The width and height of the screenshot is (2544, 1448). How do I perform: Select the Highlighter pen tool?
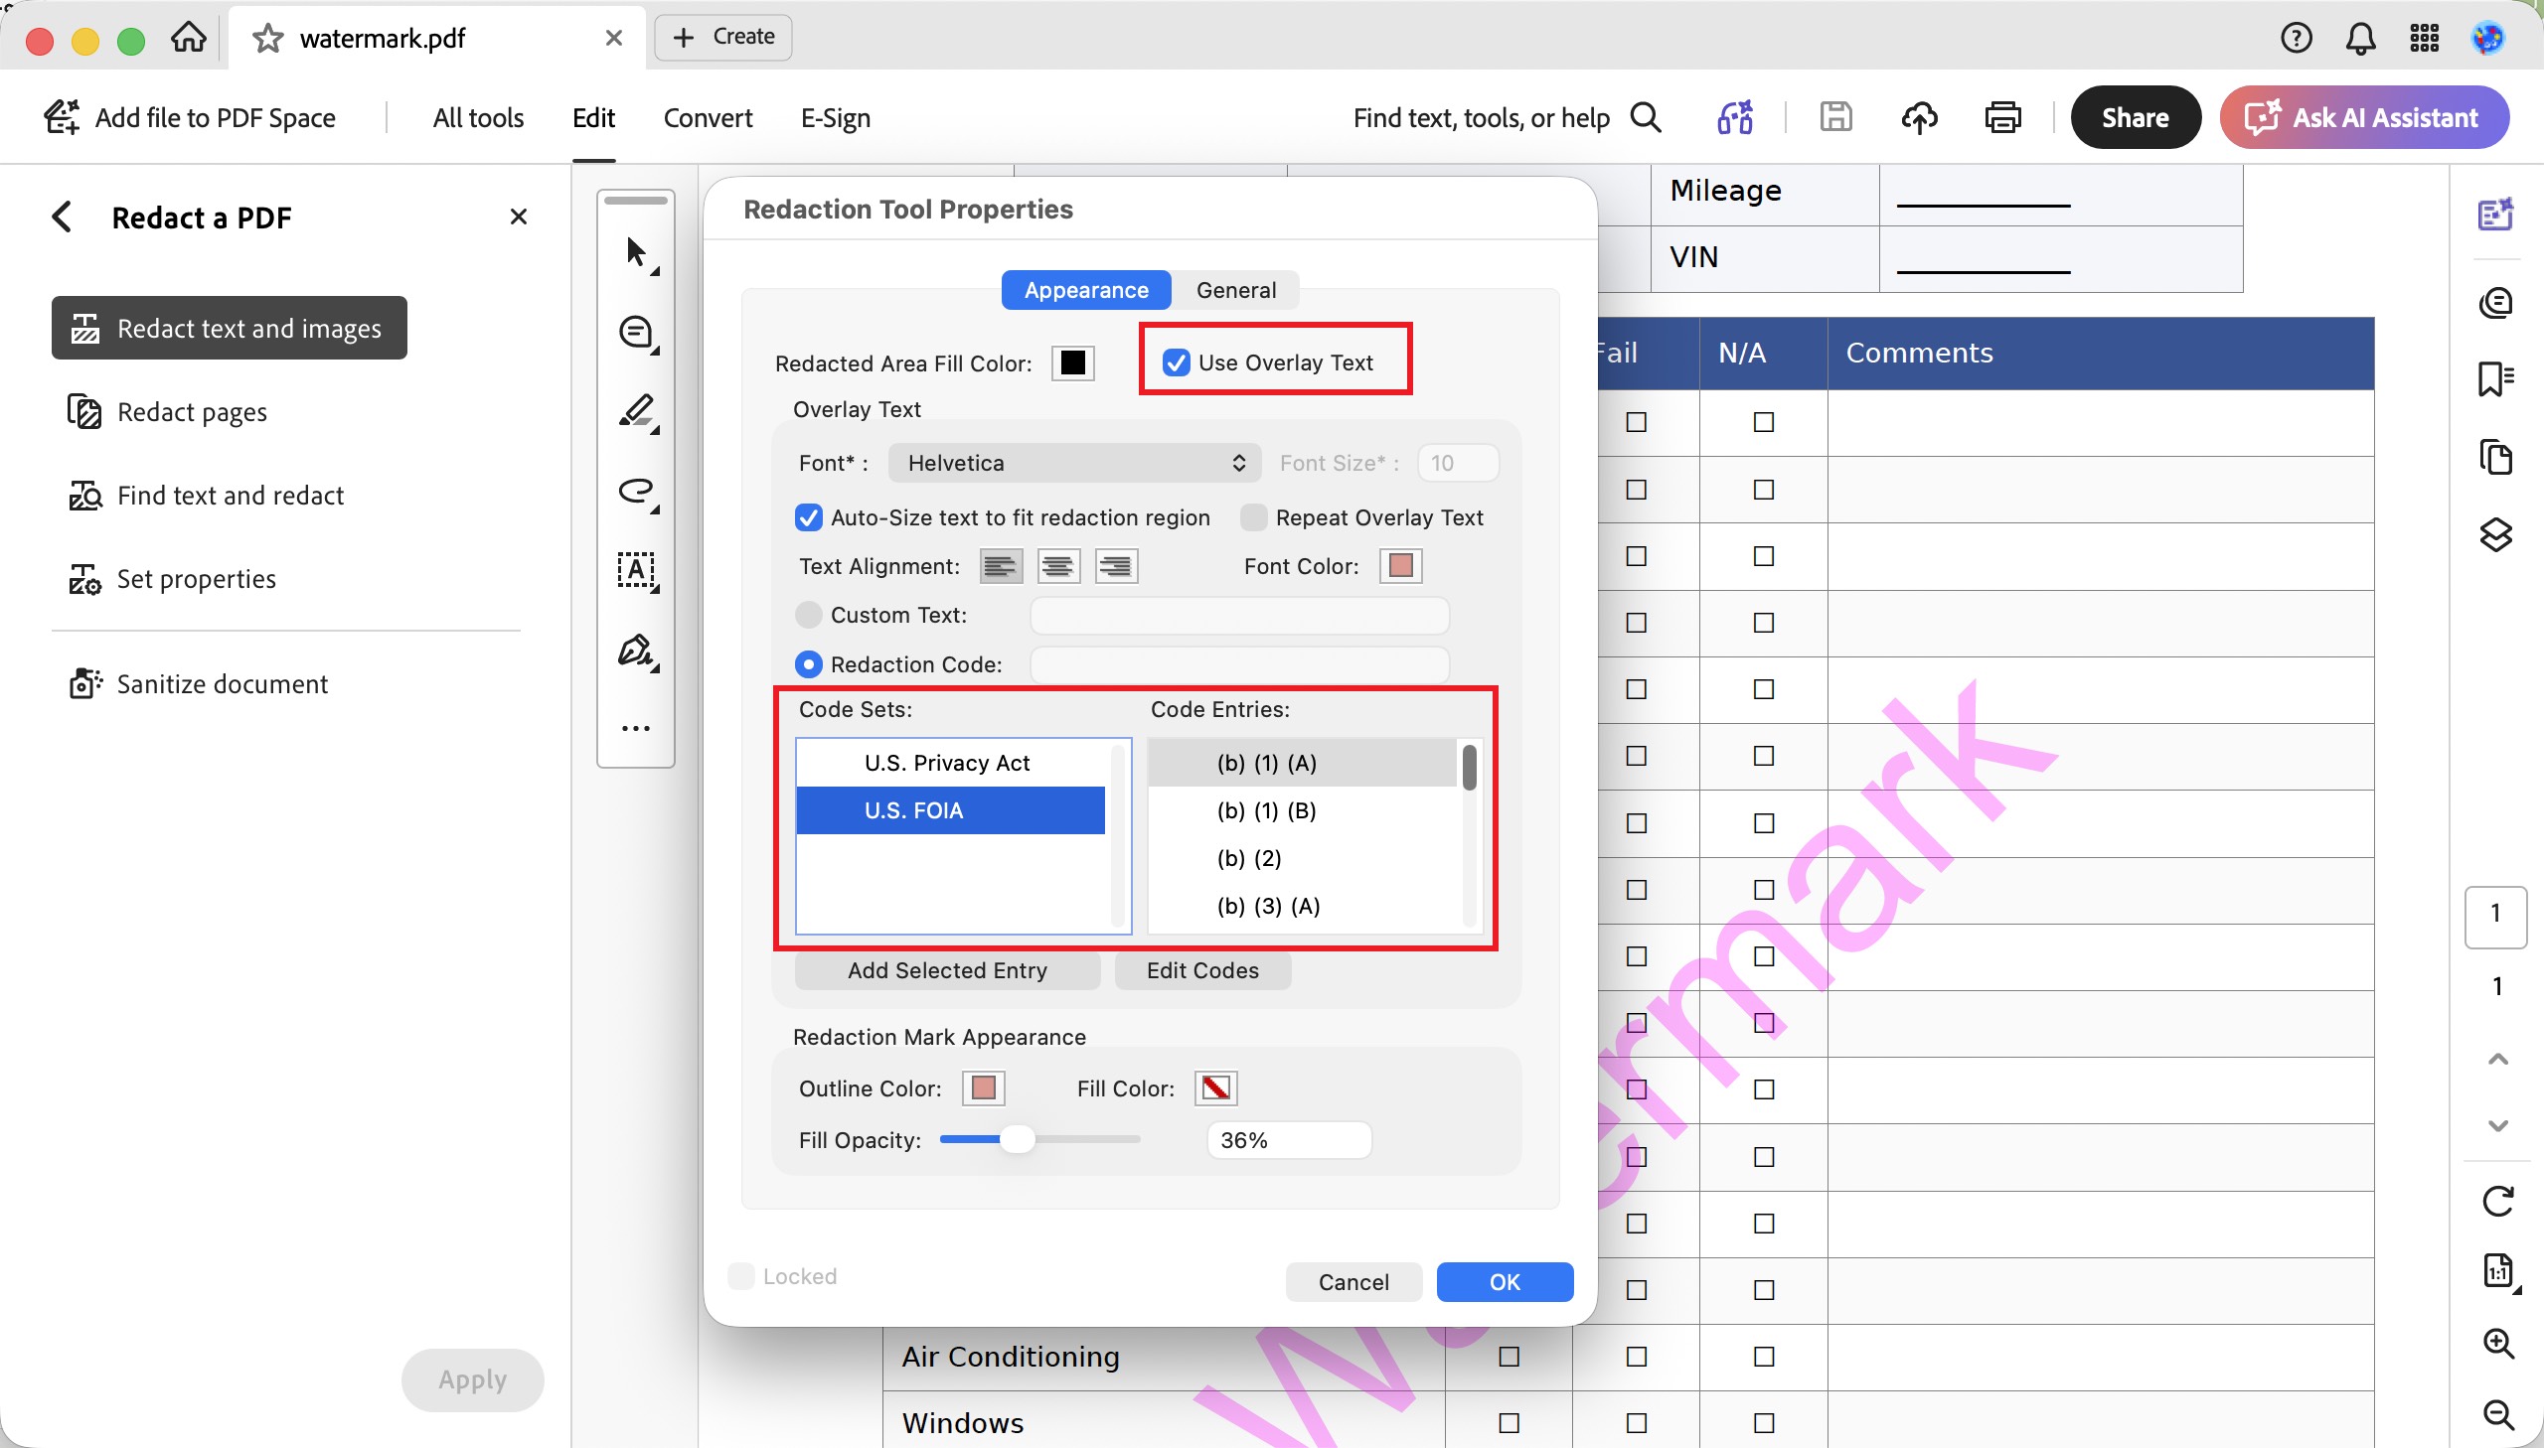(636, 412)
